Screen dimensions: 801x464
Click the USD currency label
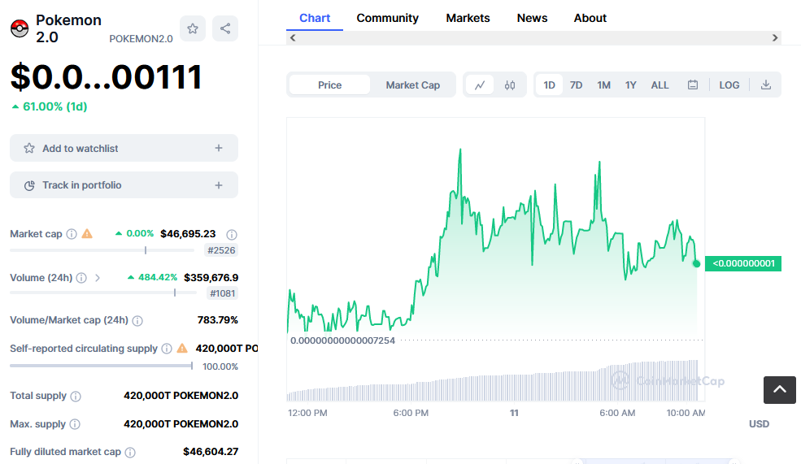[759, 423]
